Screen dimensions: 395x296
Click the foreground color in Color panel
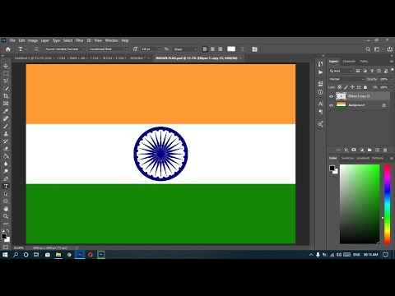[x=332, y=168]
